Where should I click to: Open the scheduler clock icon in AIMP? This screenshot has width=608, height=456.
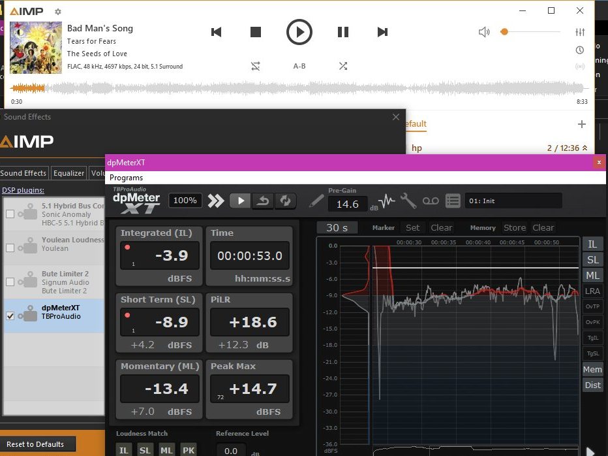tap(580, 50)
